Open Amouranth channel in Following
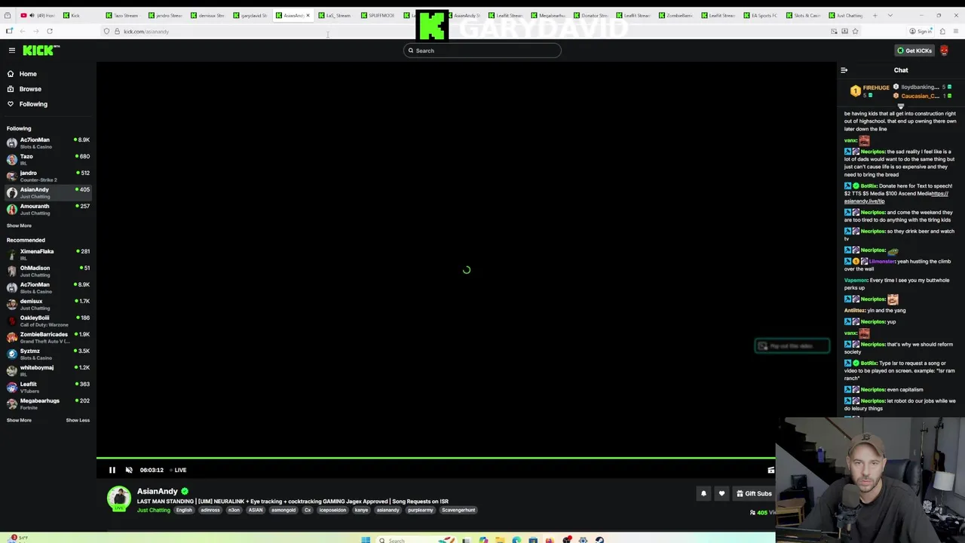Screen dimensions: 965x543 point(48,209)
